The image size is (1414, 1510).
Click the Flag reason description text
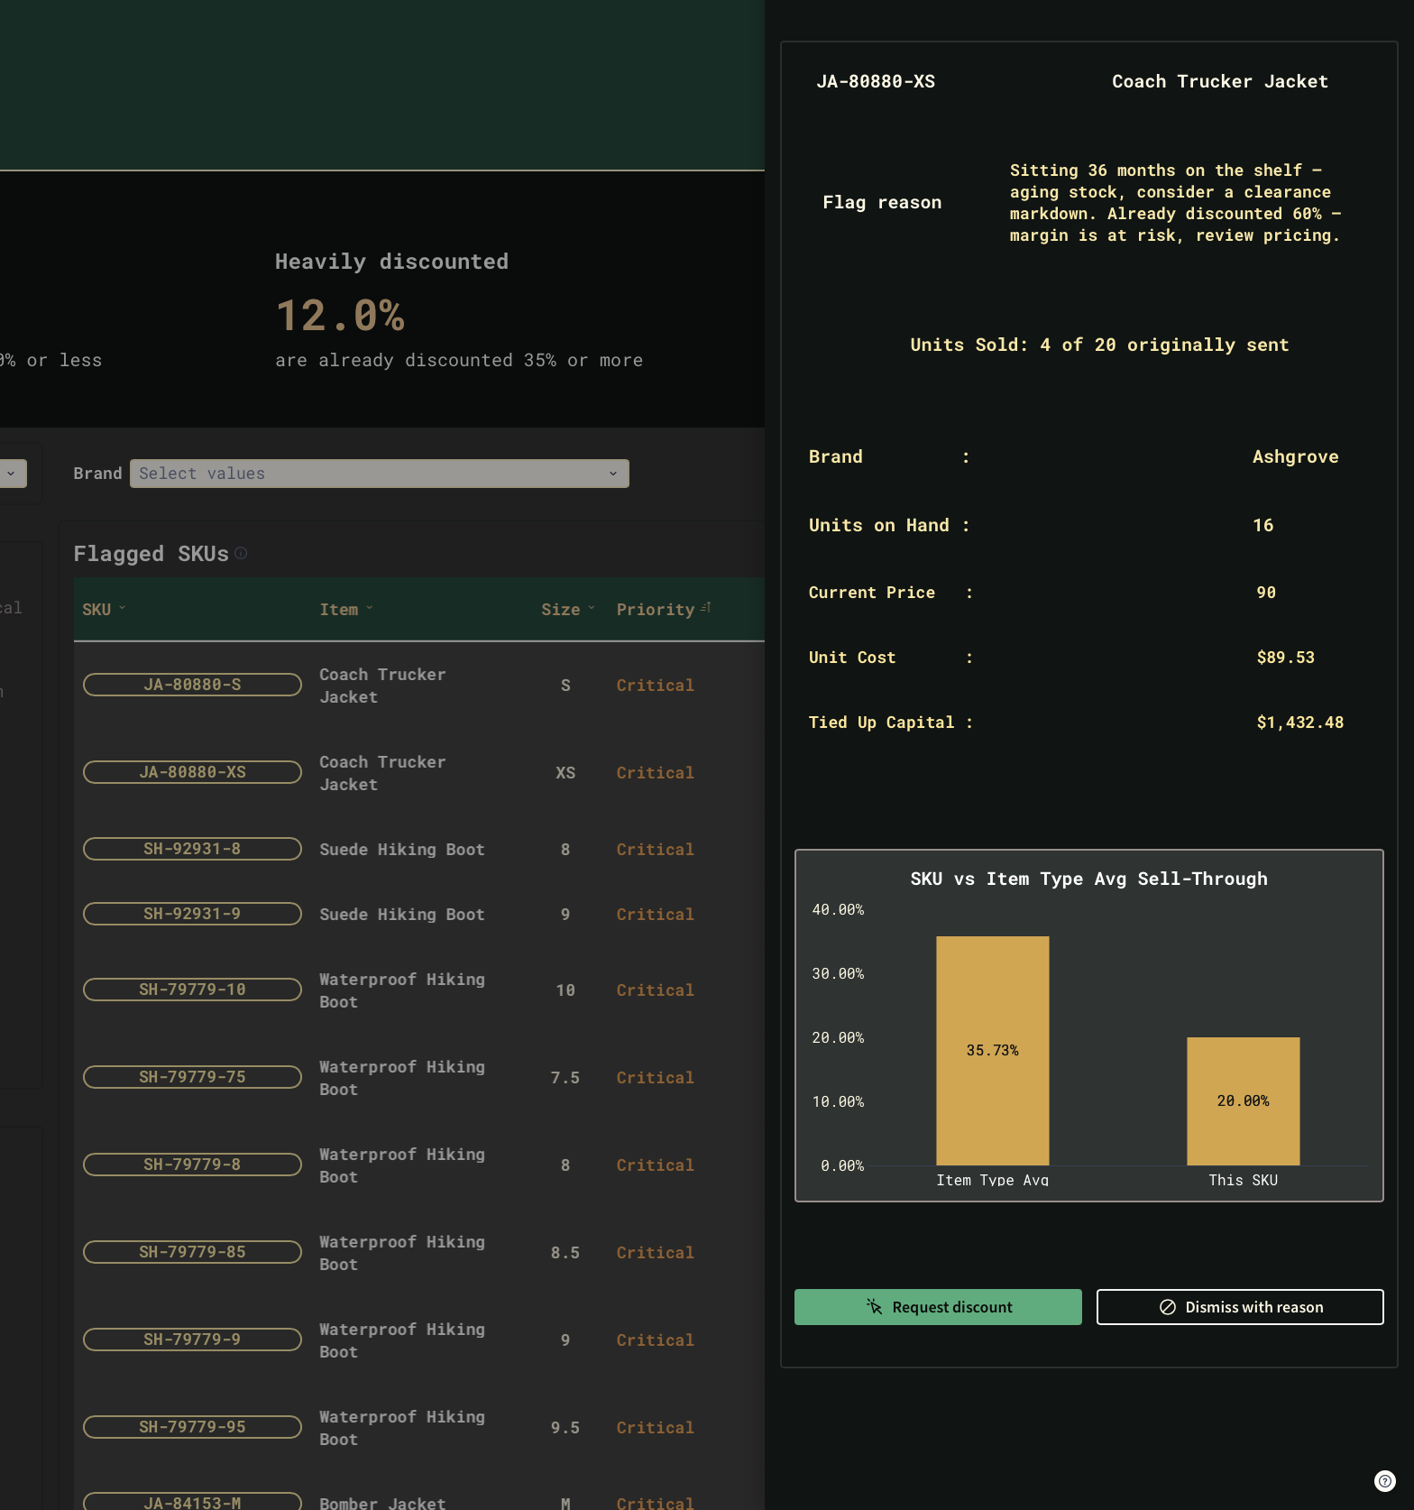(x=1175, y=203)
